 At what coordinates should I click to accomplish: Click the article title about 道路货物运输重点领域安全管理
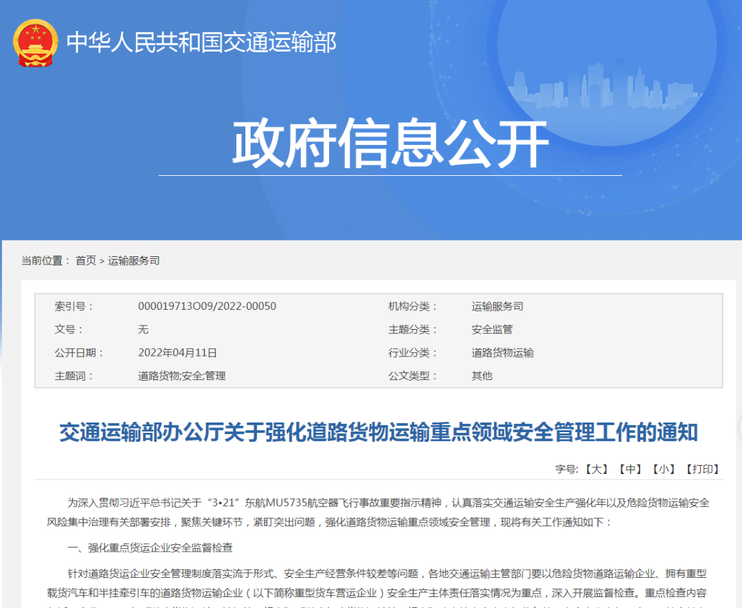379,432
